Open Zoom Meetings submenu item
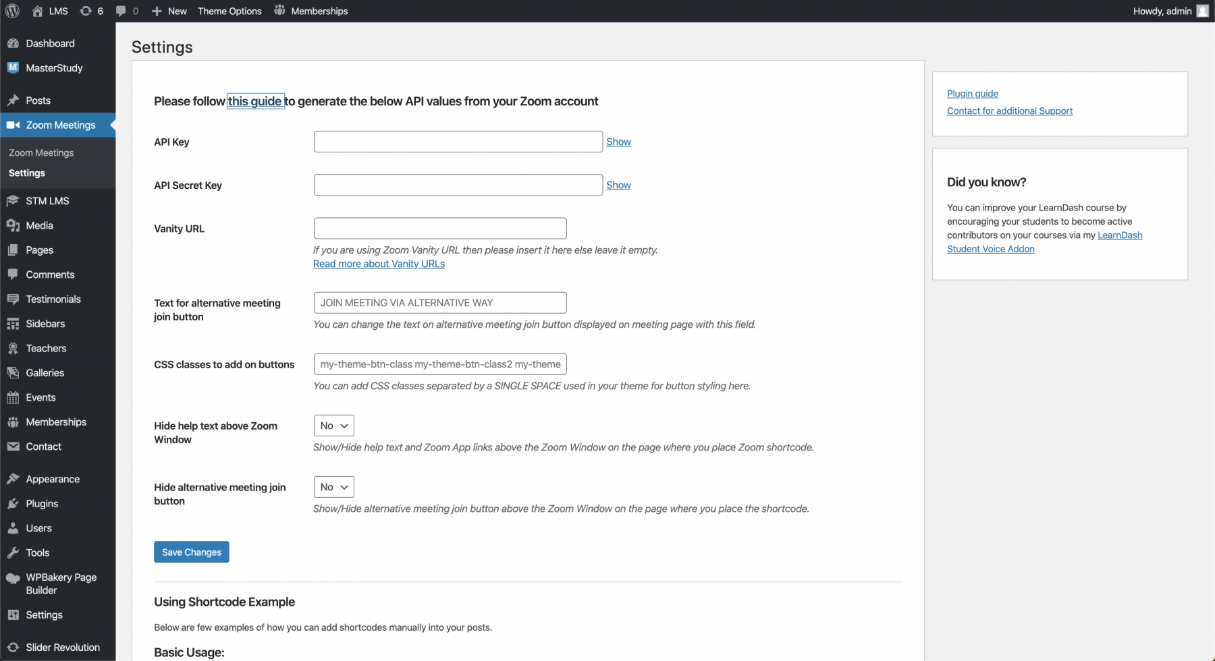1215x661 pixels. coord(41,152)
